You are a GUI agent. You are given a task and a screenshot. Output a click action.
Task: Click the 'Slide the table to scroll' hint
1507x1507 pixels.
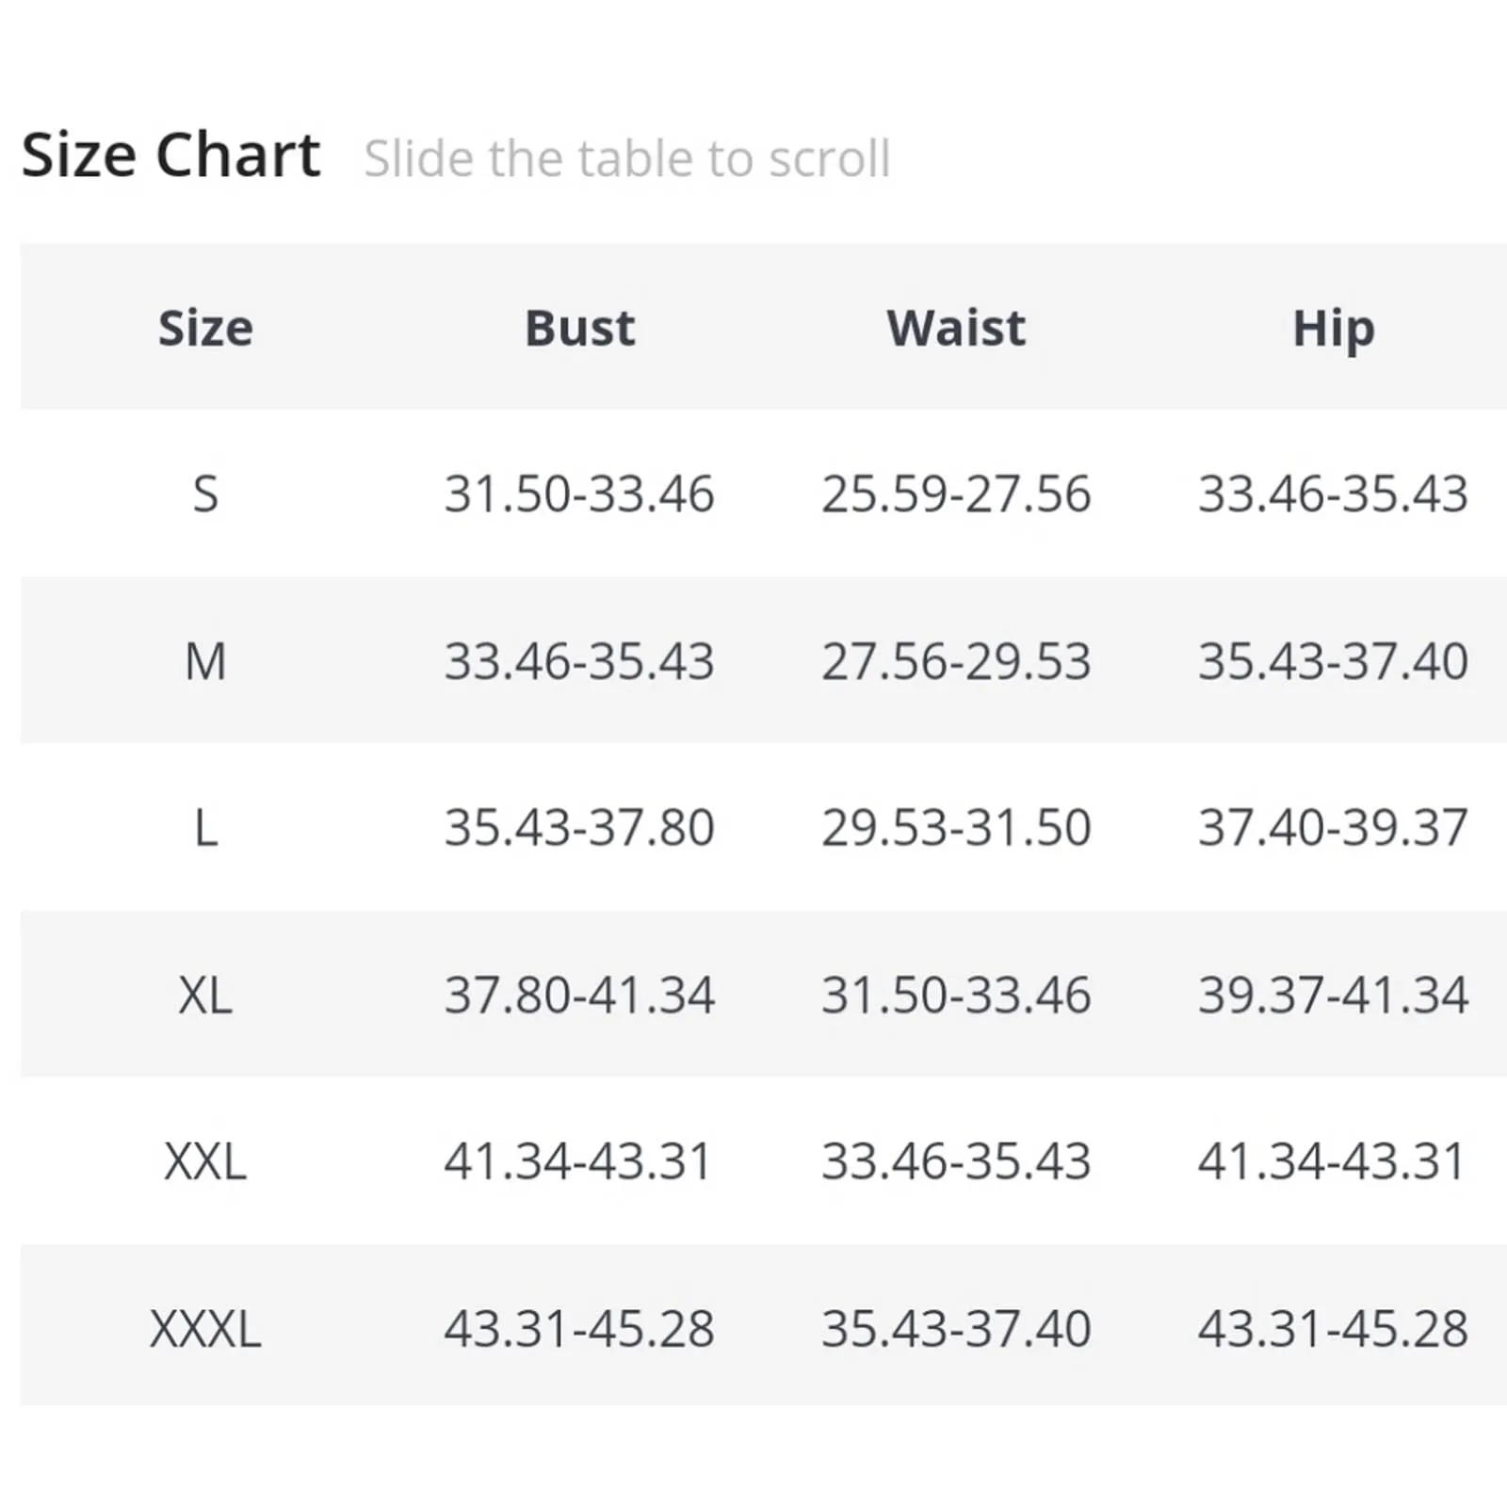tap(627, 158)
